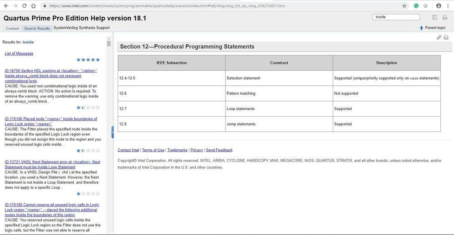Reload the page with refresh icon
Screen dimensions: 454x235
(25, 6)
